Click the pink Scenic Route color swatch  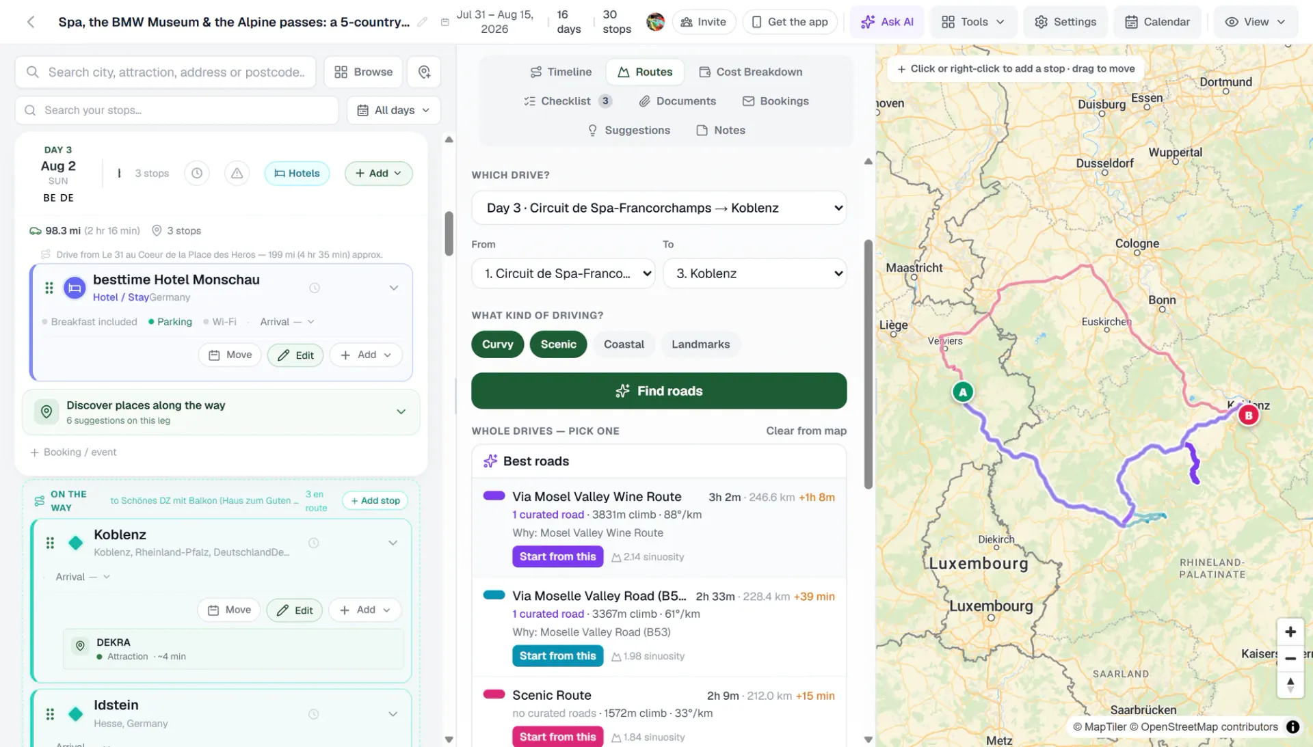[494, 694]
